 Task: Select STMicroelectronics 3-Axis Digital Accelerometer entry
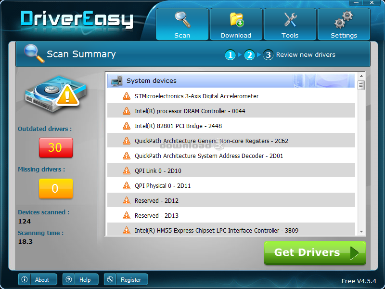pos(231,96)
